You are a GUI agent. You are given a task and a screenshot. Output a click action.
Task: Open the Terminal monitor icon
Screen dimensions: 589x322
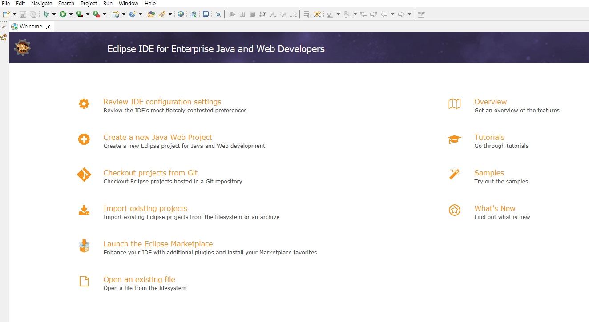206,14
